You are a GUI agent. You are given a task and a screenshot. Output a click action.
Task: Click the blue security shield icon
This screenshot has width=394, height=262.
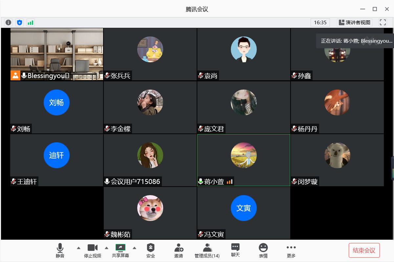tap(19, 22)
